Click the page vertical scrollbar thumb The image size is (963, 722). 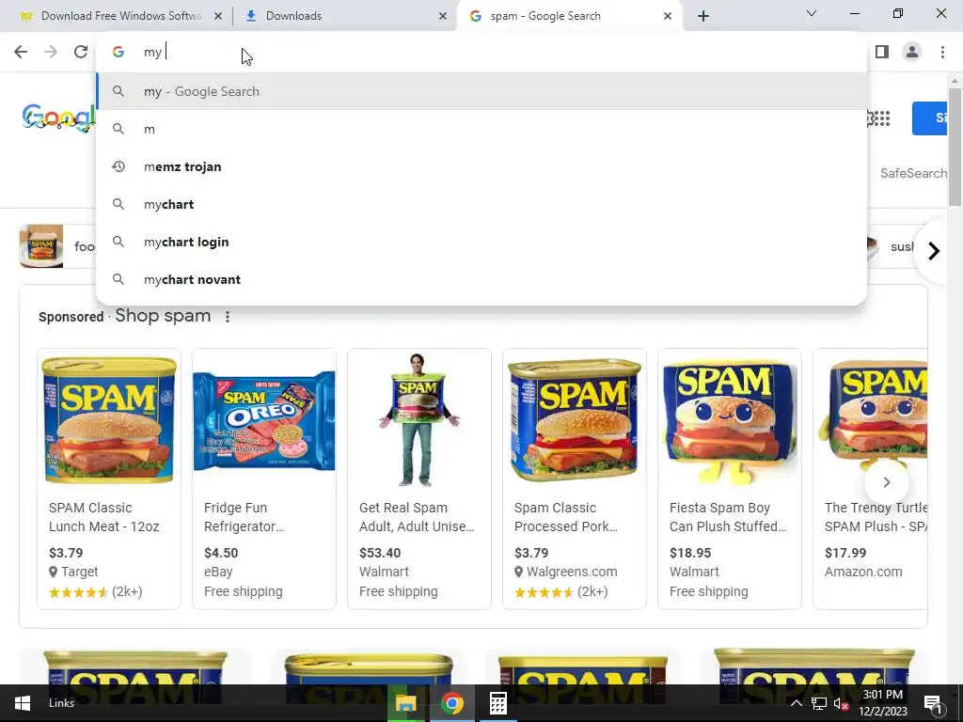tap(955, 148)
